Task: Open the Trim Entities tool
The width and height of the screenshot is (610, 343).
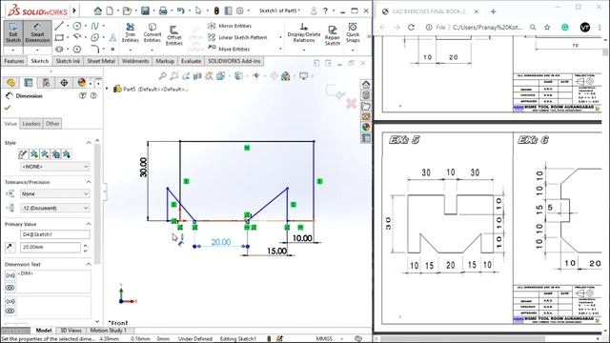Action: 131,33
